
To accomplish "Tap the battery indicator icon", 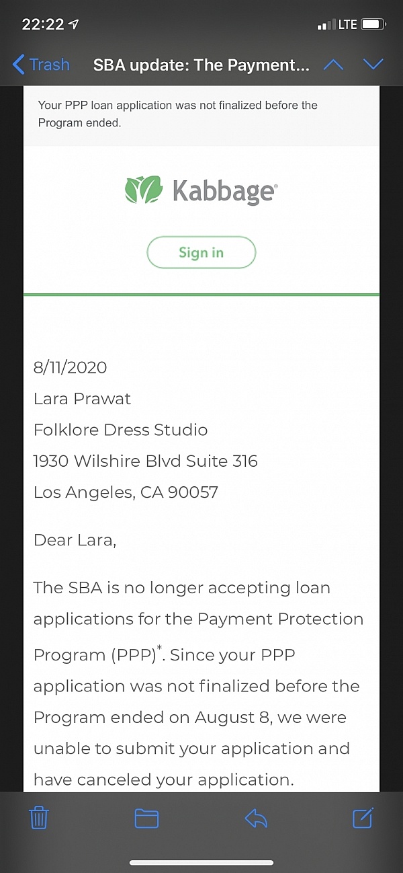I will click(373, 24).
